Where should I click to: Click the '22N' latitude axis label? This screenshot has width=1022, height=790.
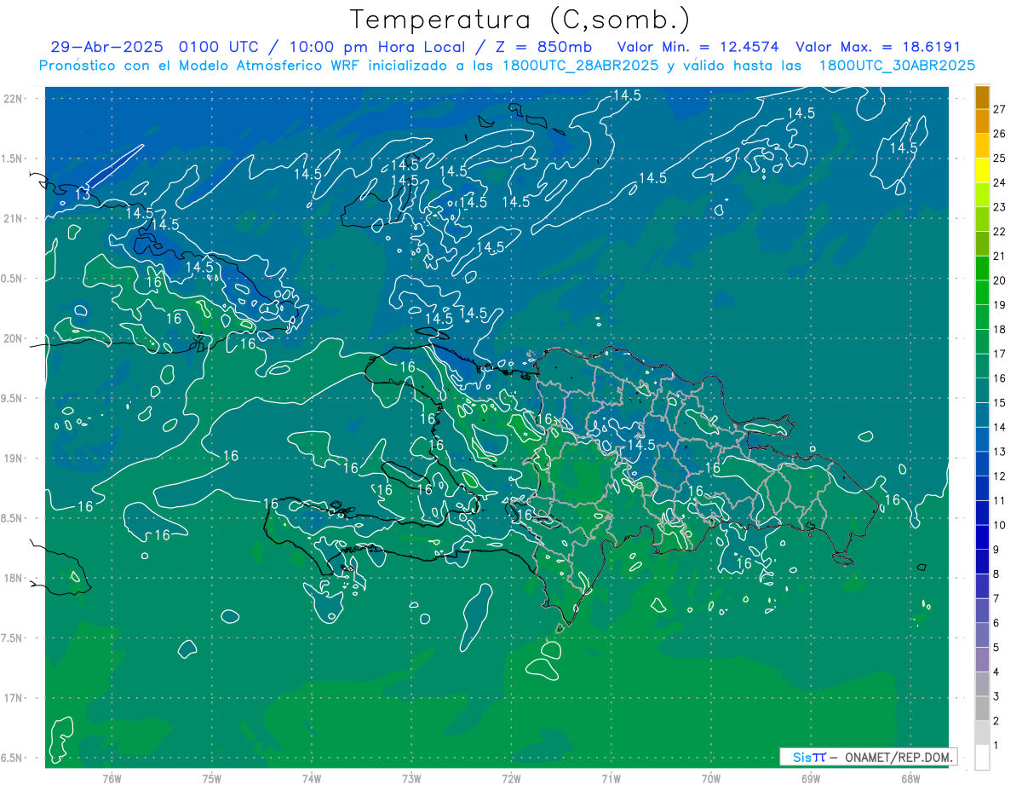point(14,98)
